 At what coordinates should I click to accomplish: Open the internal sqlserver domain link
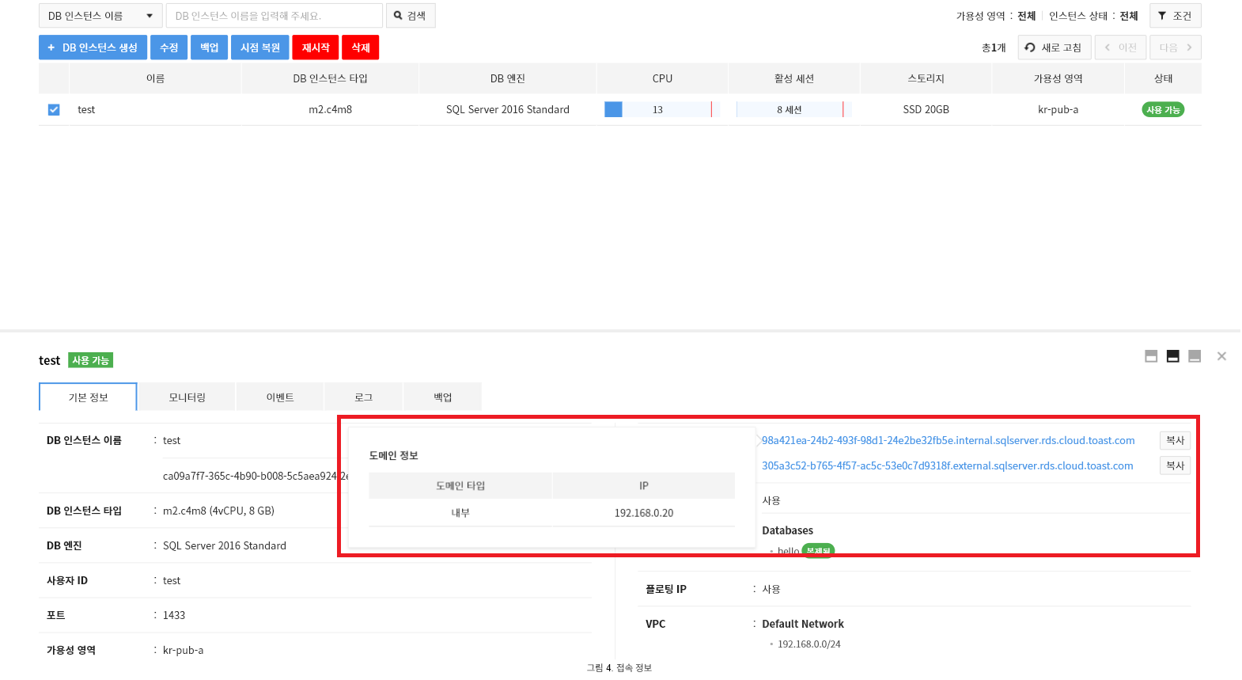948,440
